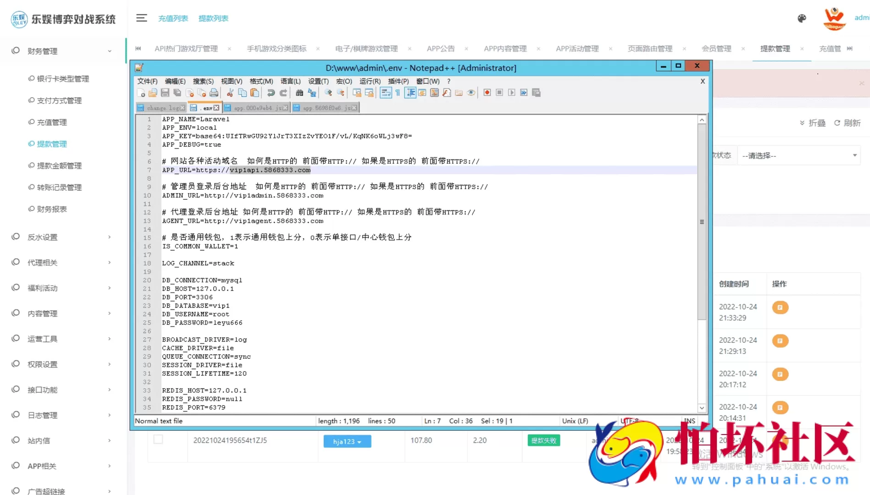Toggle the document monitoring eye icon

pyautogui.click(x=471, y=93)
